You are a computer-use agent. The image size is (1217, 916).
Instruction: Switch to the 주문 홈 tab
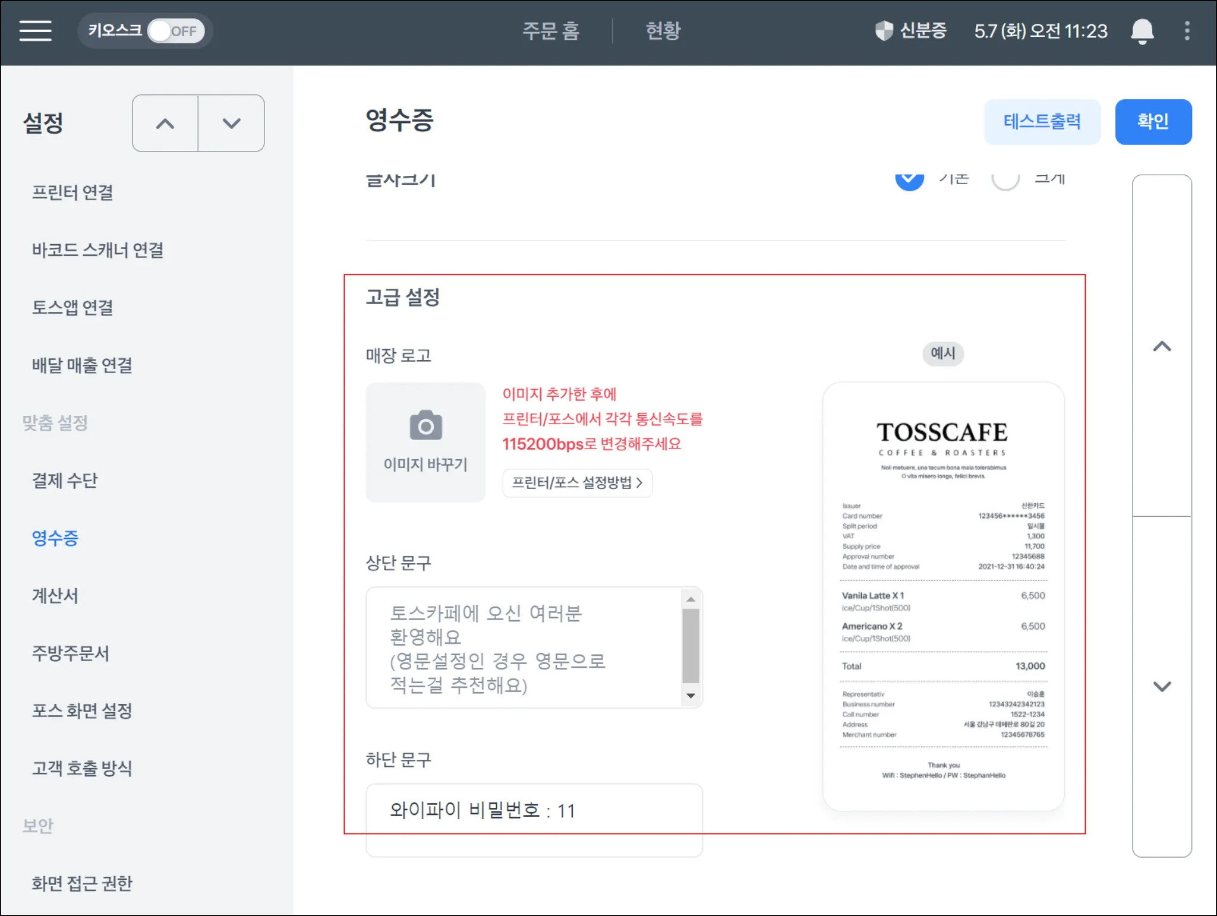(550, 31)
